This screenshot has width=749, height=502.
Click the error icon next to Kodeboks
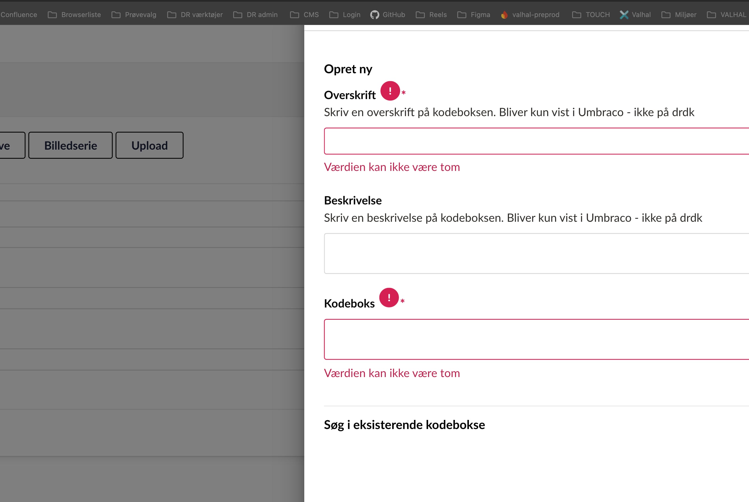click(389, 298)
